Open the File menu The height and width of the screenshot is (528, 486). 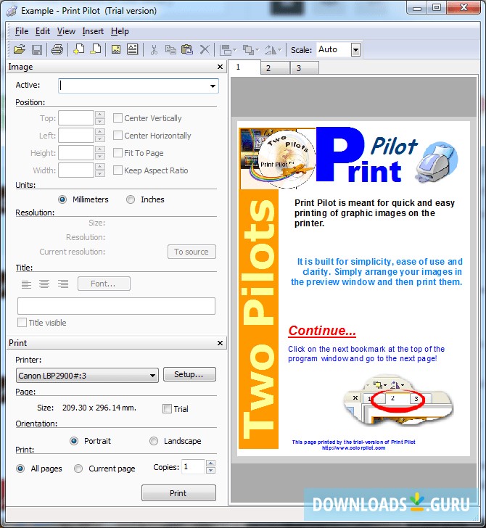tap(22, 31)
